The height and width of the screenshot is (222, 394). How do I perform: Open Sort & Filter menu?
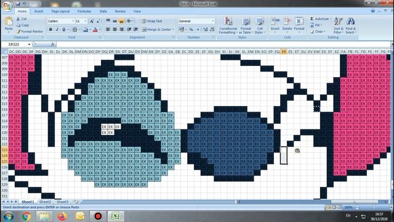(339, 25)
